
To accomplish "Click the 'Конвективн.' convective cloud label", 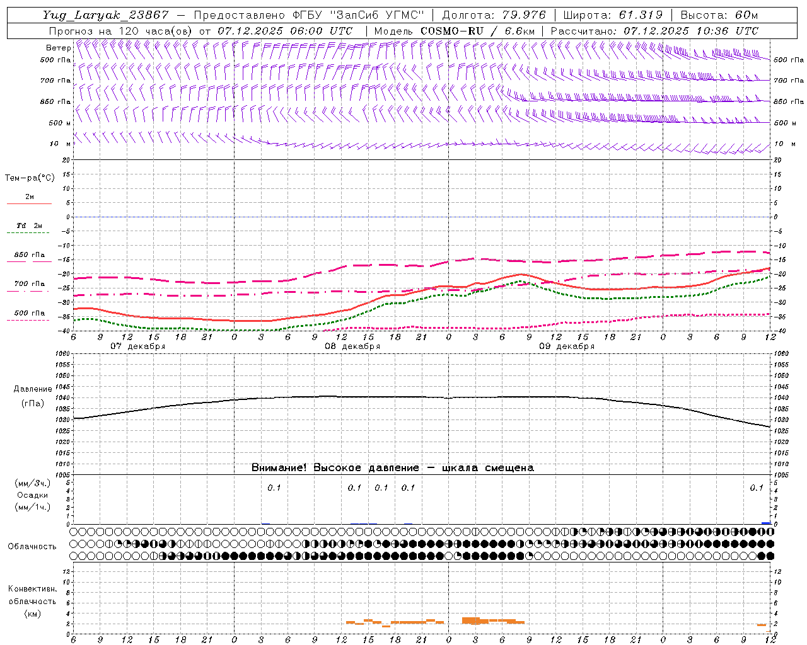I will click(x=32, y=589).
